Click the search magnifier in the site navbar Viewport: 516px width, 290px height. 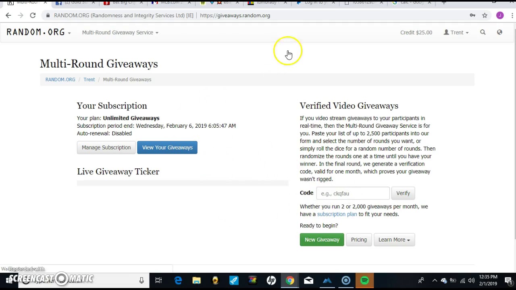pos(483,32)
